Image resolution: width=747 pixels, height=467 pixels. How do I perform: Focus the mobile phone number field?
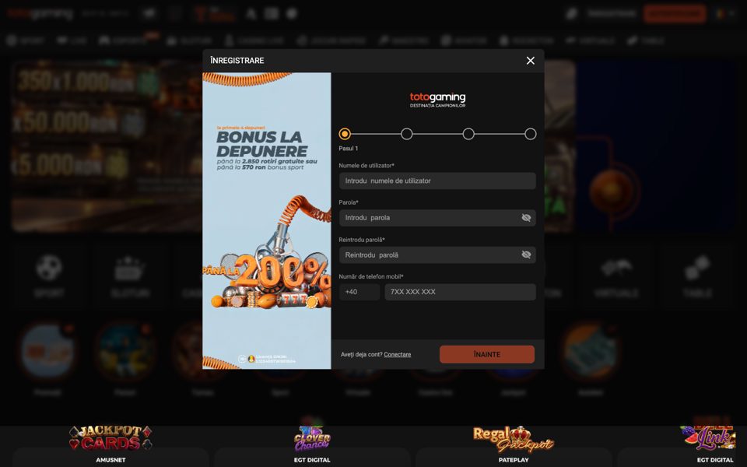460,292
